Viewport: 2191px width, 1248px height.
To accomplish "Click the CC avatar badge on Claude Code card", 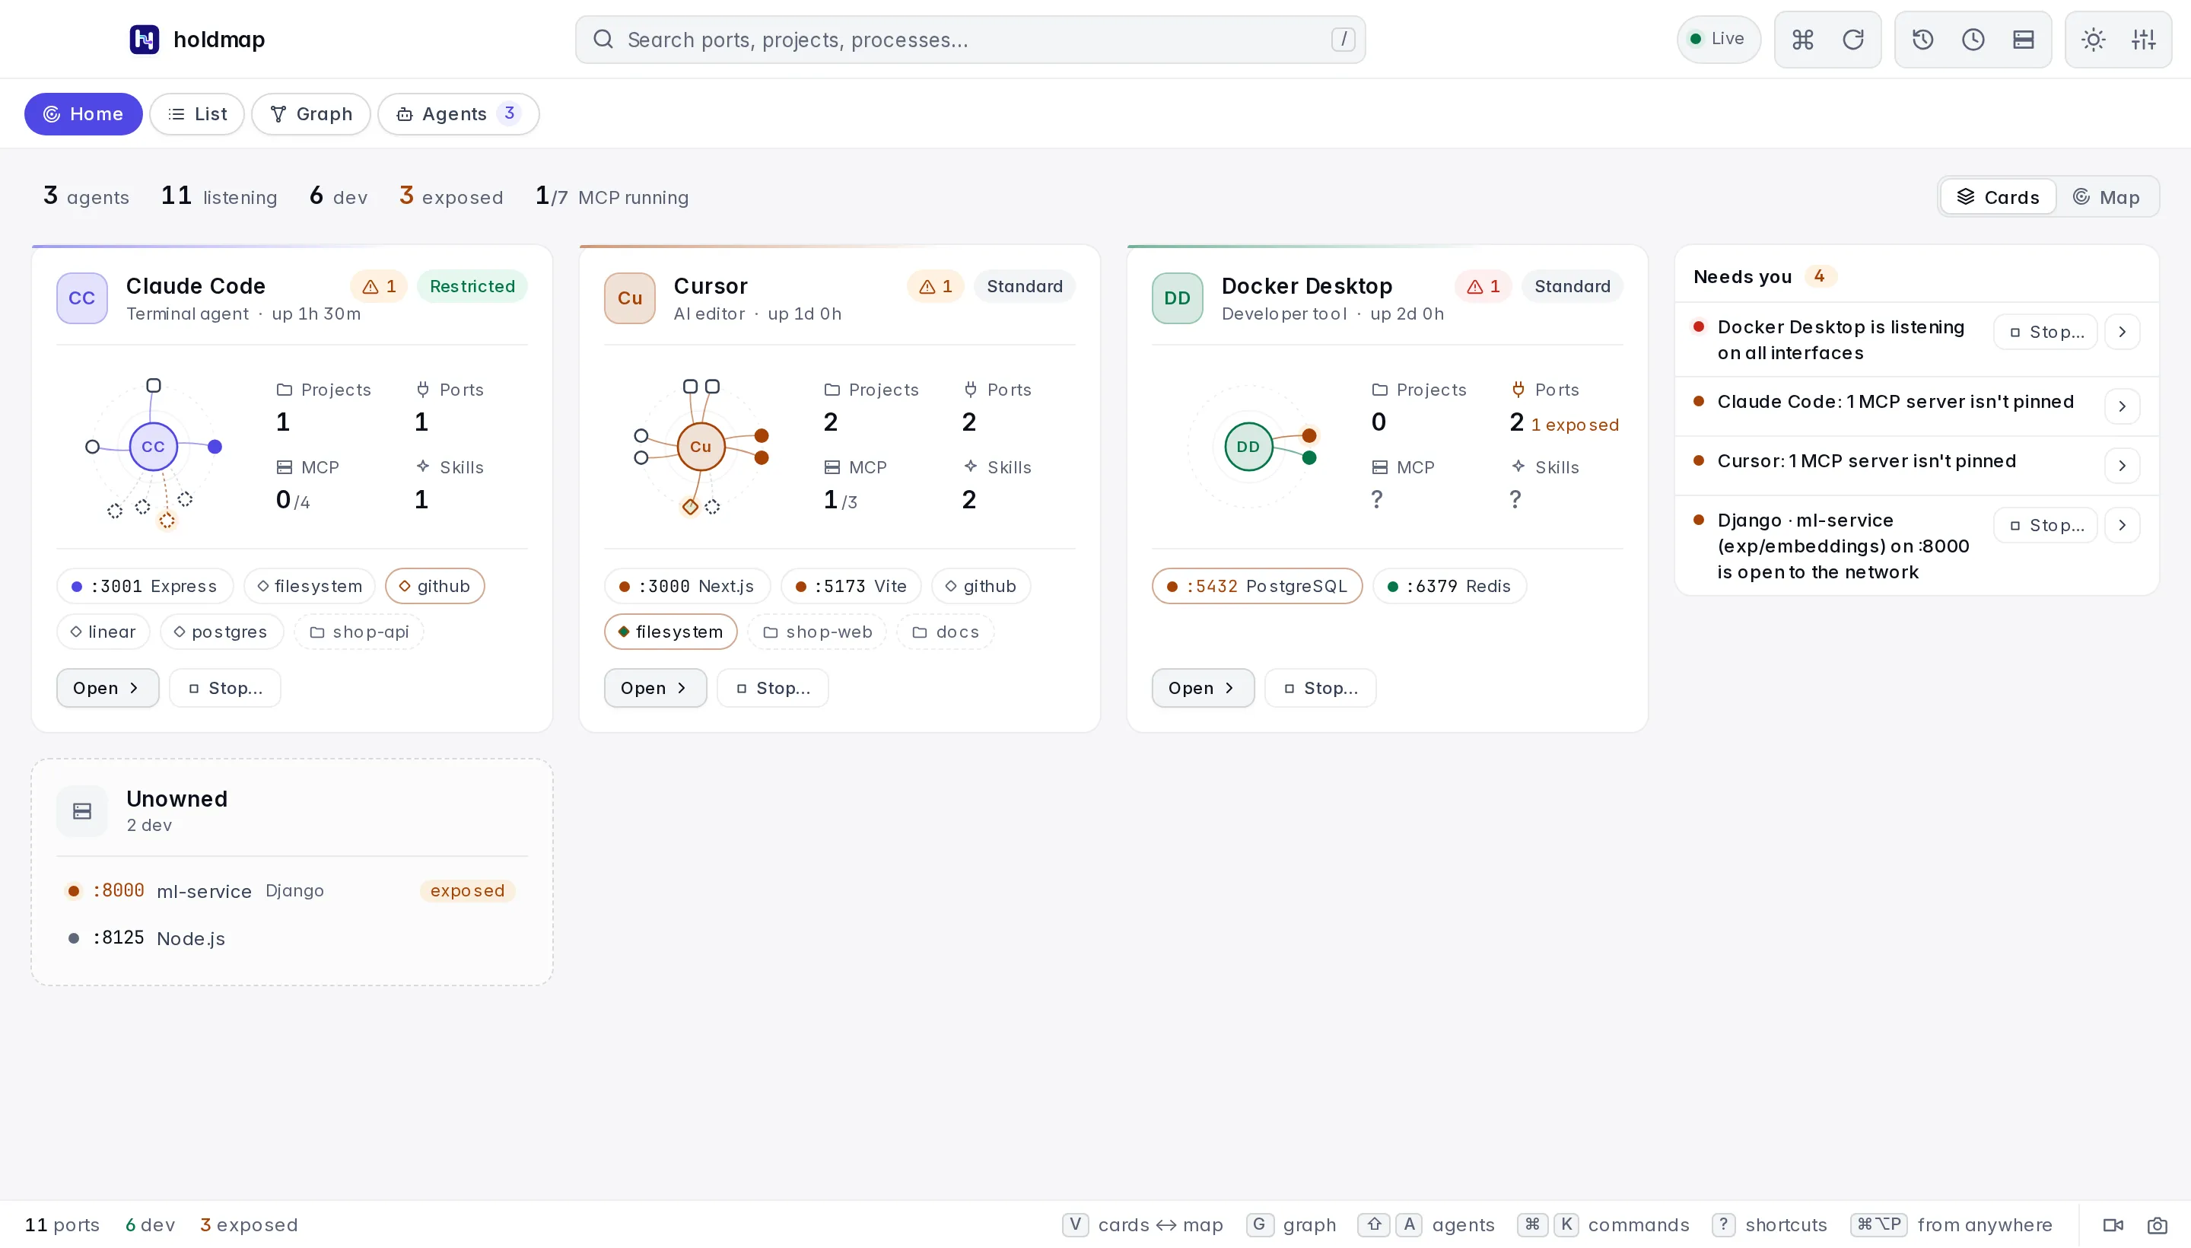I will (82, 298).
